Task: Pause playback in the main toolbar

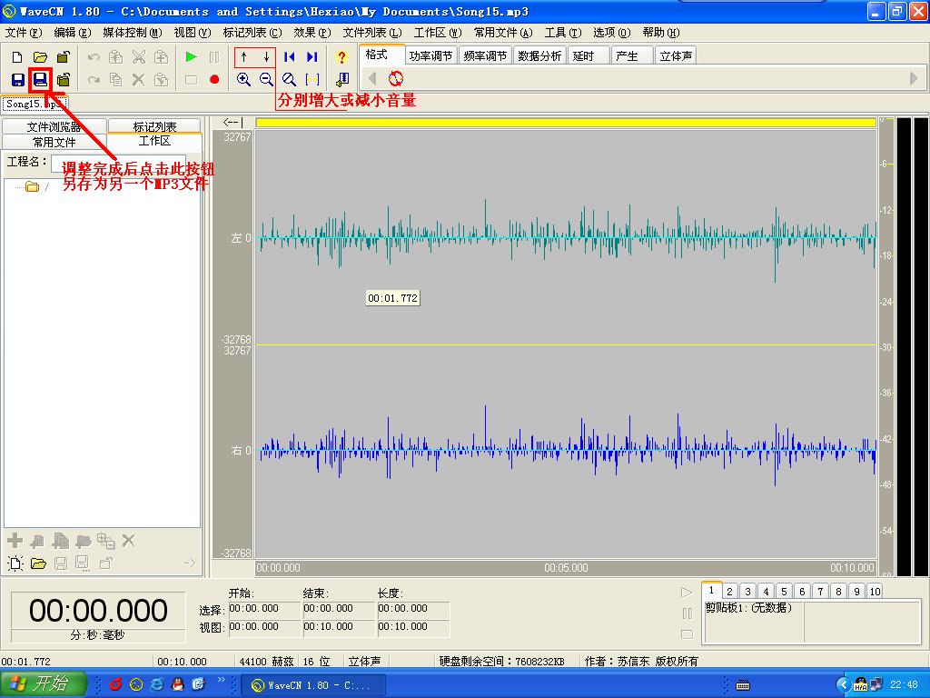Action: [x=214, y=57]
